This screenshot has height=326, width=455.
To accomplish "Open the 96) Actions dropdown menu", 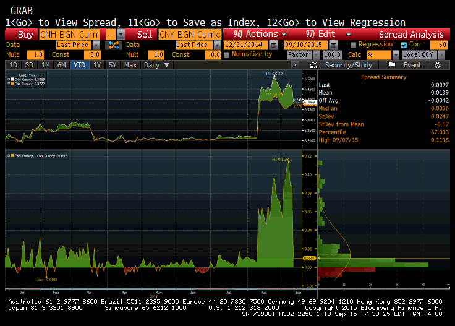I will point(255,34).
